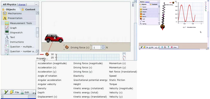This screenshot has height=99, width=210.
Task: Increase the Driving force value stepper
Action: tap(103, 46)
